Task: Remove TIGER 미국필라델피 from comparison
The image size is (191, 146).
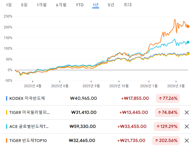Action: click(187, 112)
